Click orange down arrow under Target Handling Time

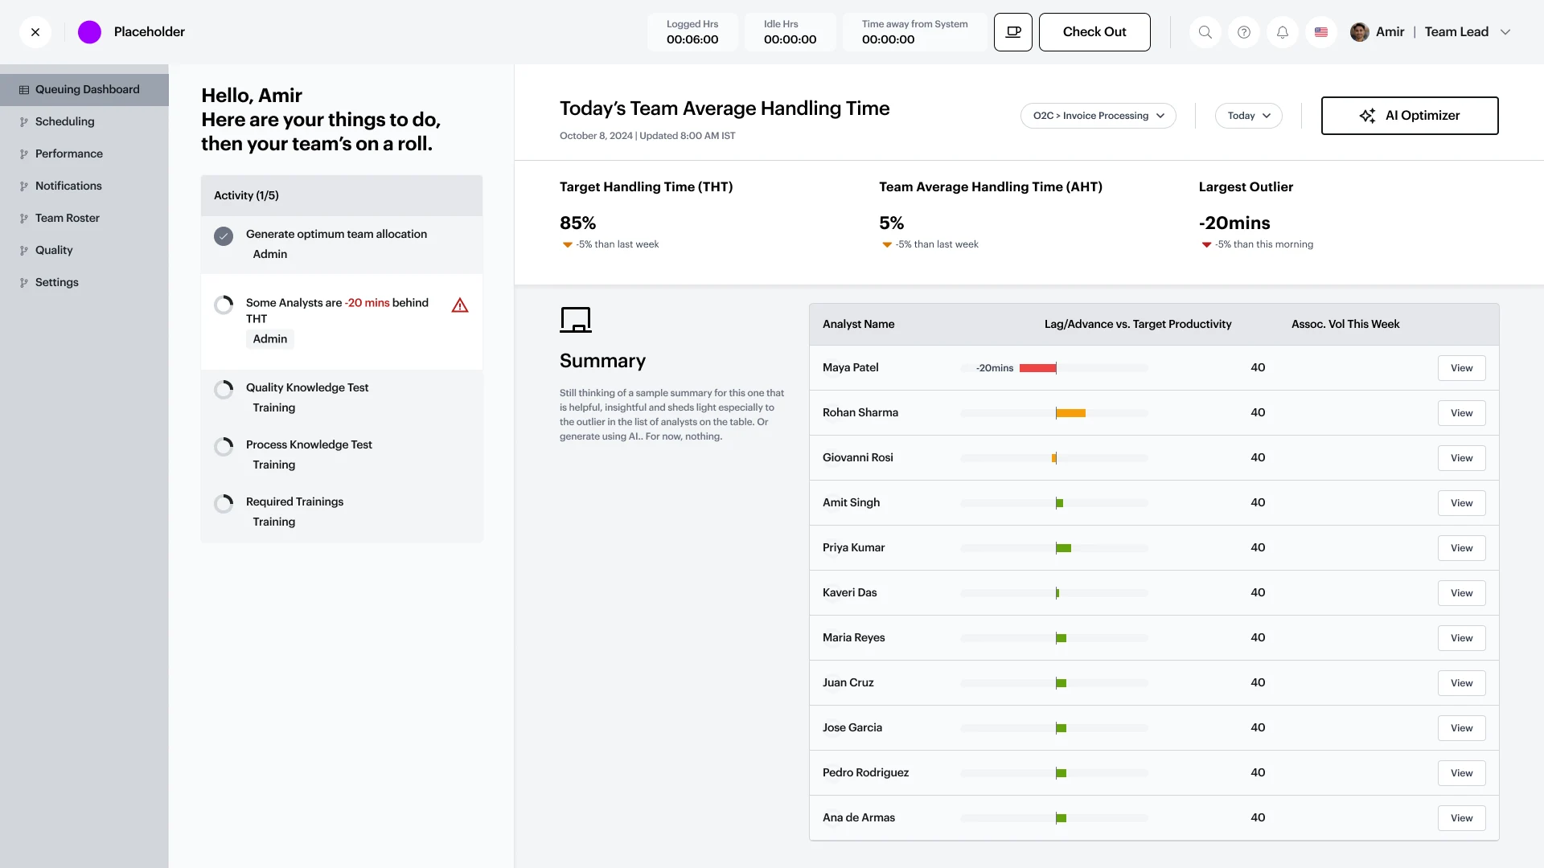coord(568,245)
